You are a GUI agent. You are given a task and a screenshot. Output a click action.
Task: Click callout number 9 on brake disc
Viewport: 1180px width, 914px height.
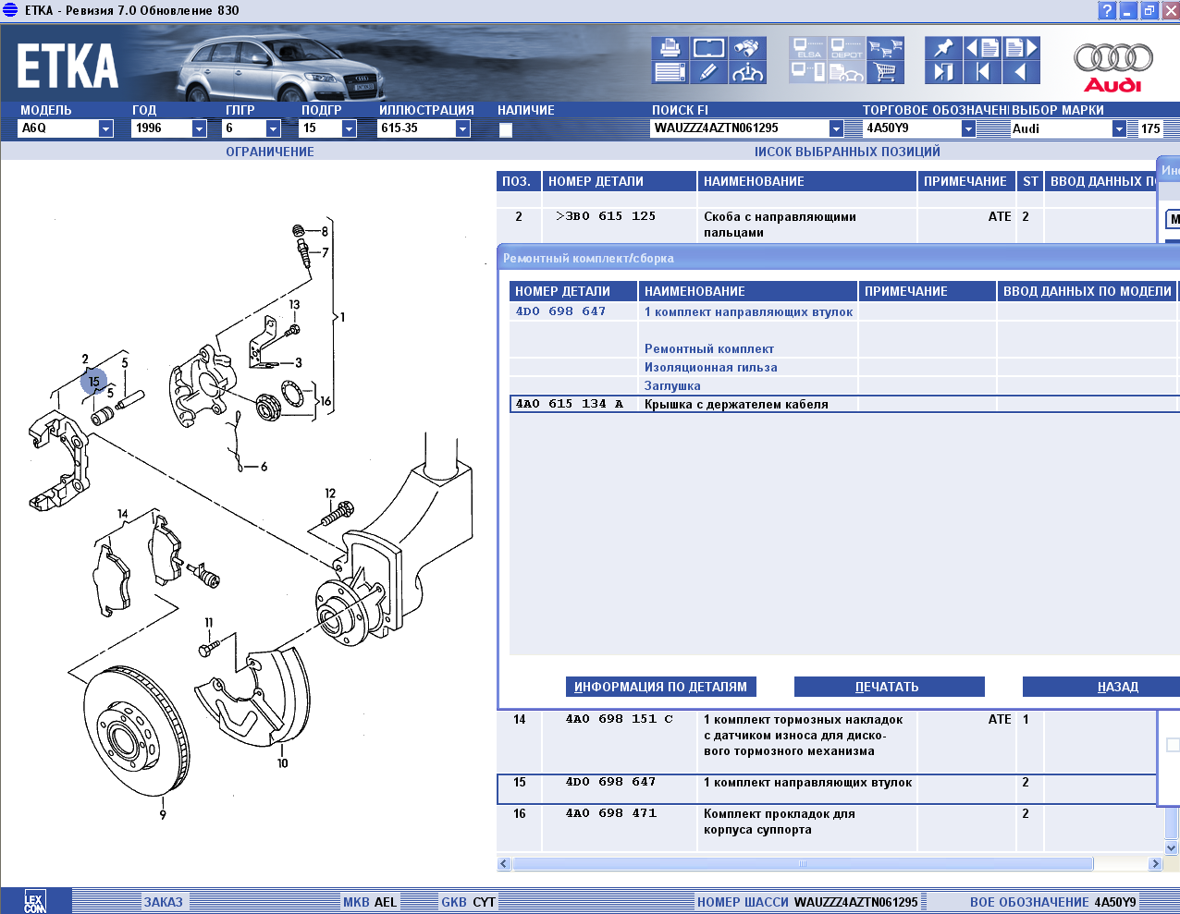pyautogui.click(x=163, y=814)
